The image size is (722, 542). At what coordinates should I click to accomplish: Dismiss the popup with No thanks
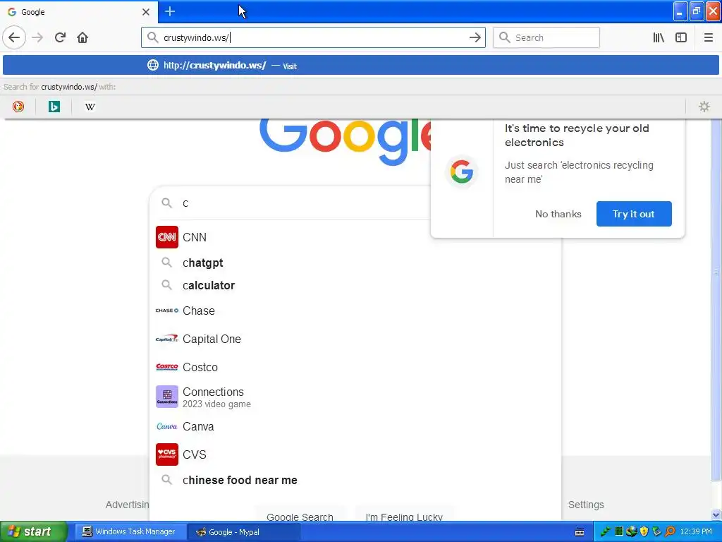(558, 214)
